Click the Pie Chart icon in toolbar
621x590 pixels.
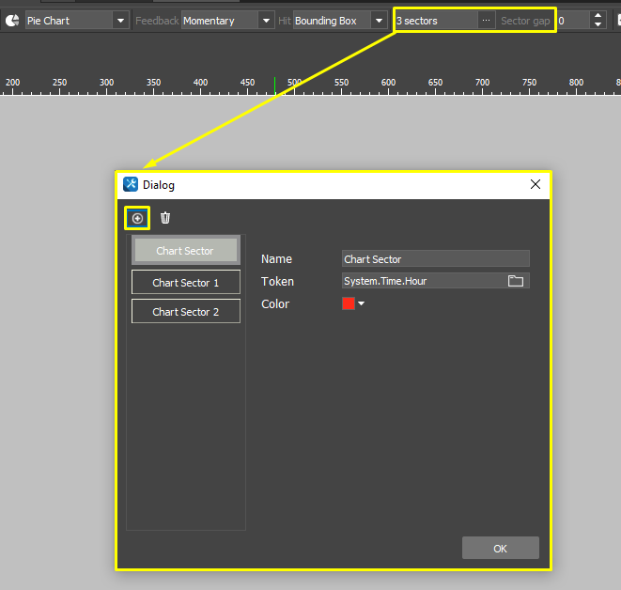click(12, 20)
